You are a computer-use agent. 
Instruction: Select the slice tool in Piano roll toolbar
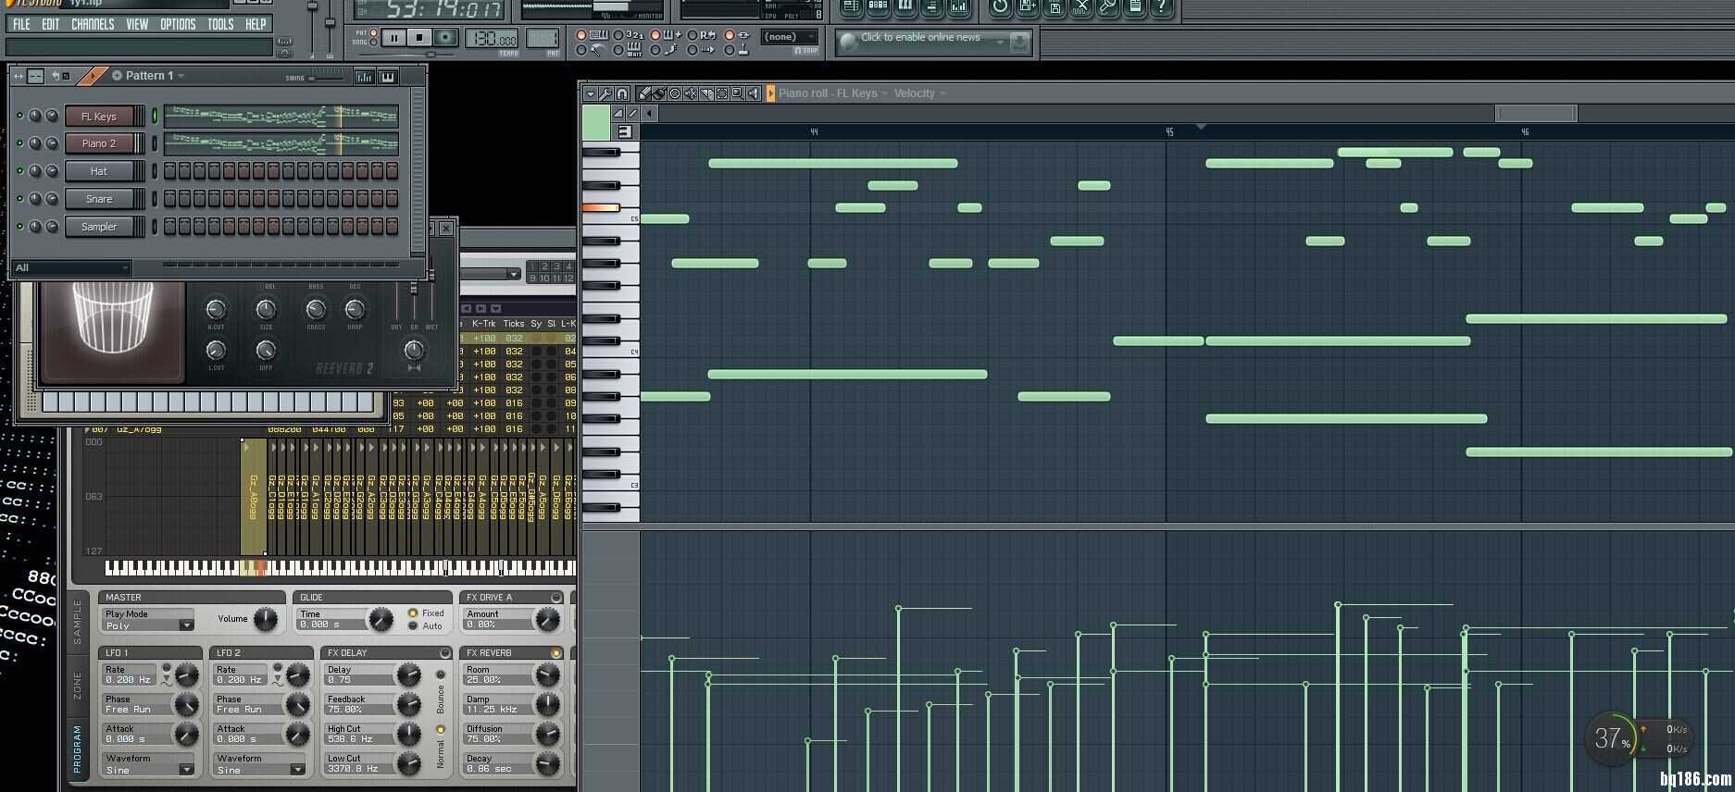706,93
